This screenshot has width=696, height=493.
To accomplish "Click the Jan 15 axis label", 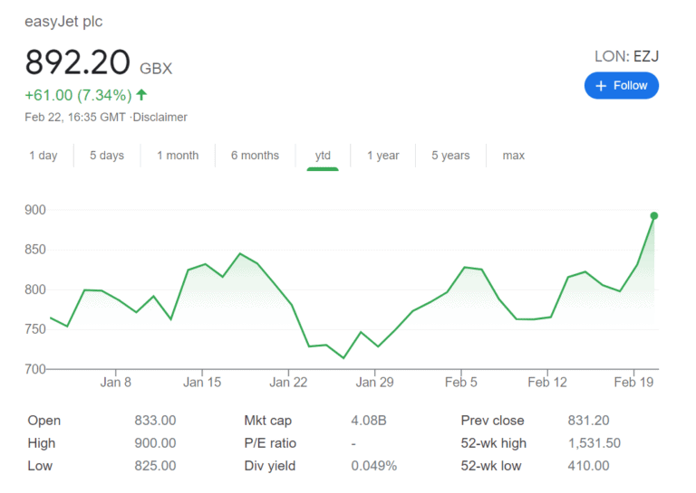I will 202,382.
